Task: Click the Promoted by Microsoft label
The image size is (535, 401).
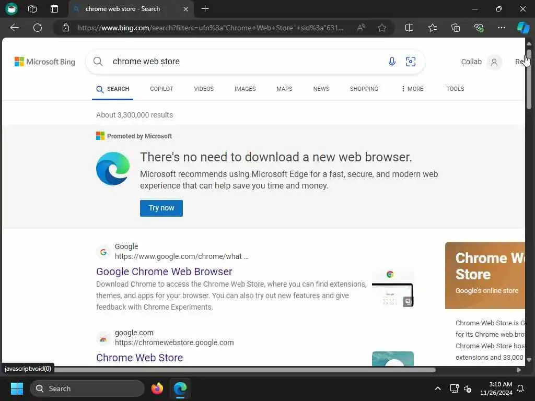Action: [x=134, y=136]
